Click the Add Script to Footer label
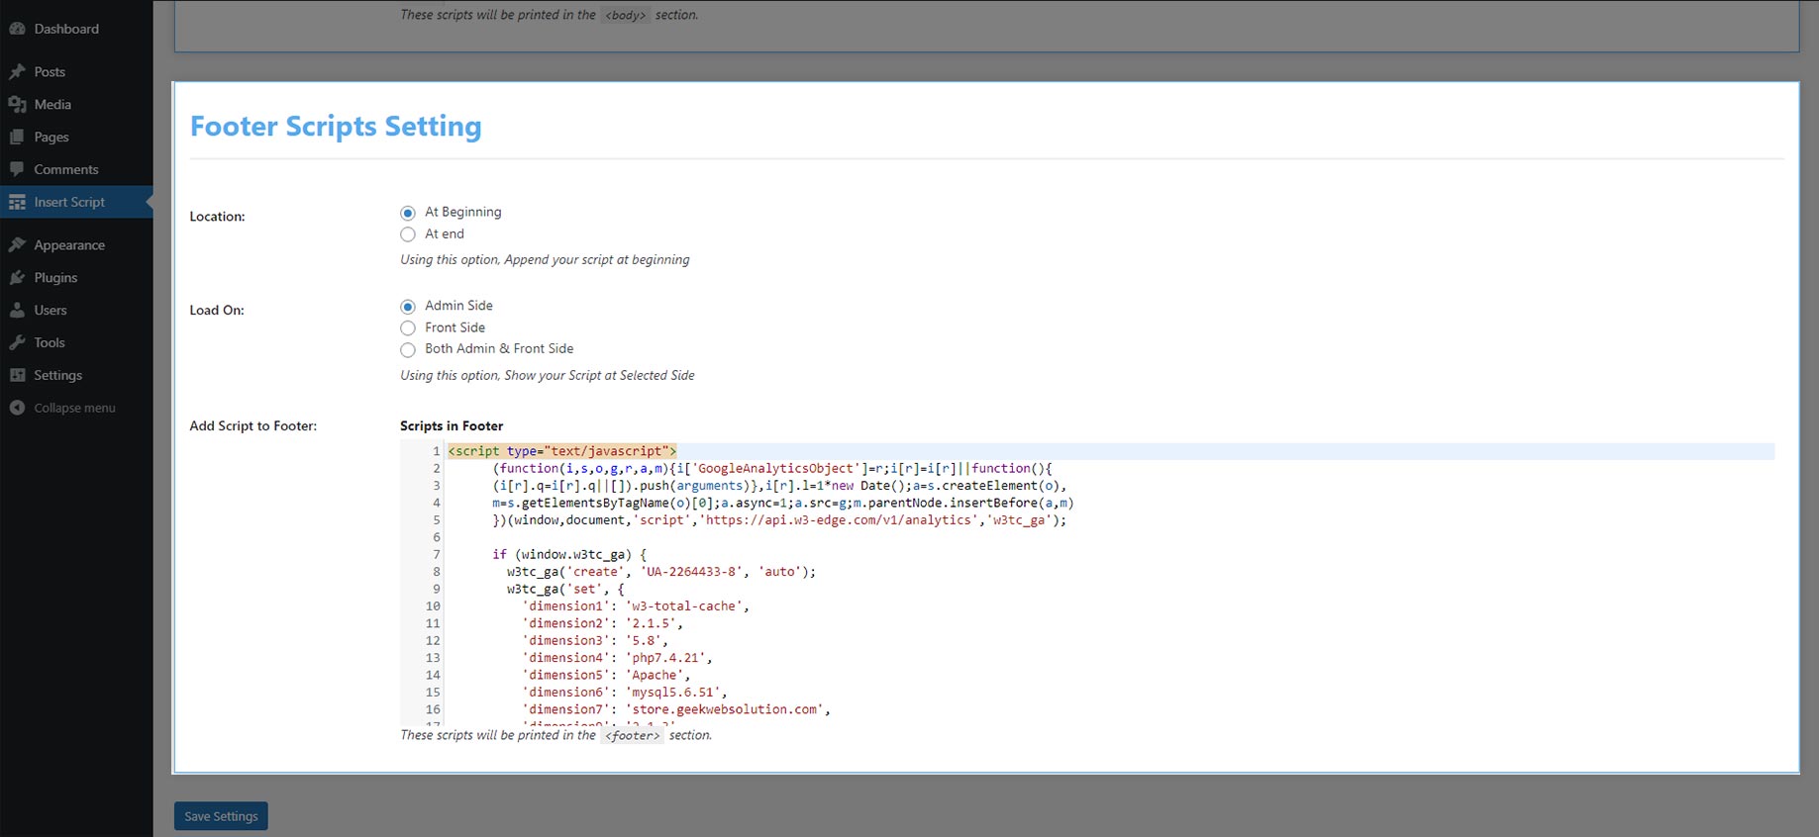The image size is (1819, 837). [253, 426]
